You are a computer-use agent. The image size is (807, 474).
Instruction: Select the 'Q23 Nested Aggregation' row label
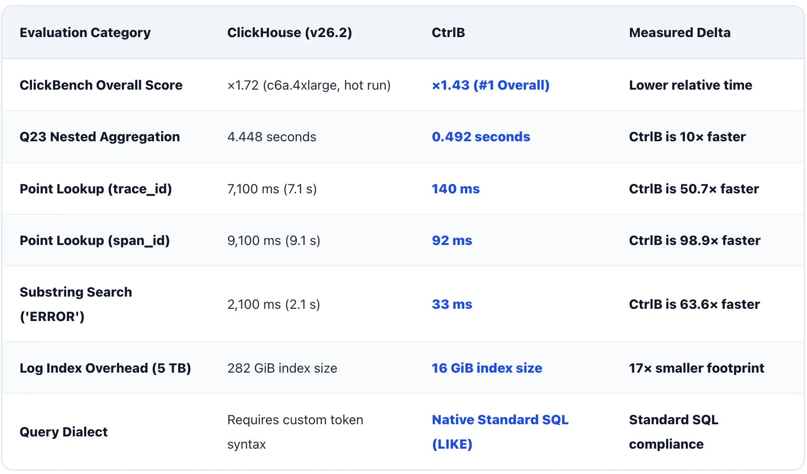[100, 137]
